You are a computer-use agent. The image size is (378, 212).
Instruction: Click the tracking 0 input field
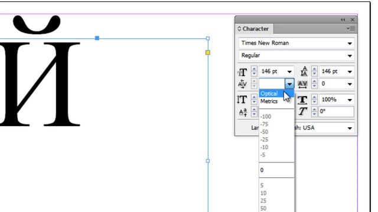point(333,84)
